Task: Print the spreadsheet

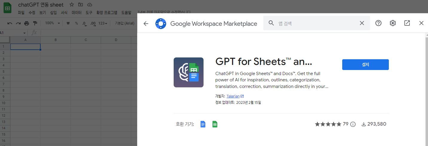Action: click(x=27, y=23)
